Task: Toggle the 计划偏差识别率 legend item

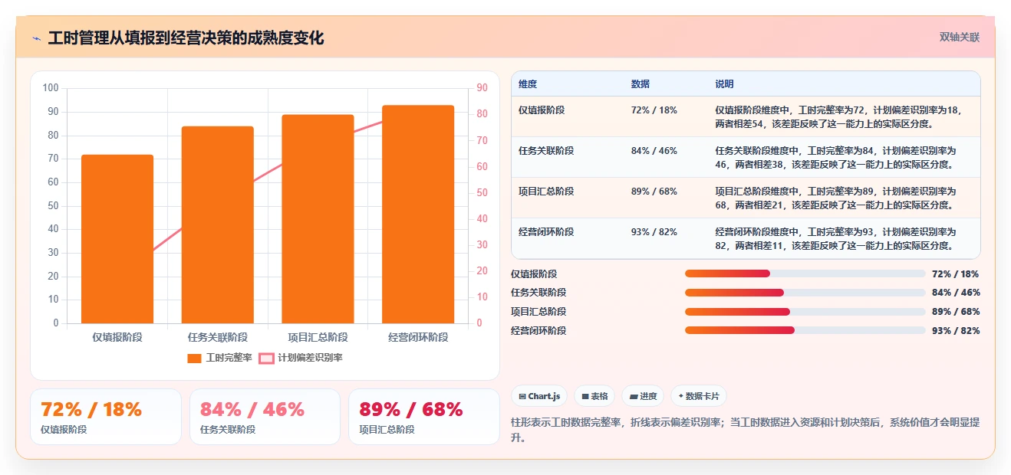Action: tap(301, 358)
